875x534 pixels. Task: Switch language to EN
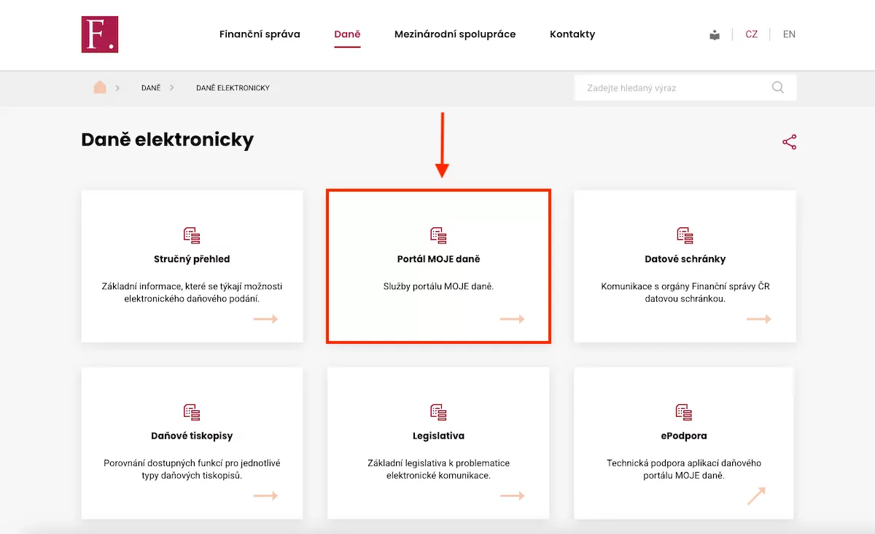click(x=789, y=34)
